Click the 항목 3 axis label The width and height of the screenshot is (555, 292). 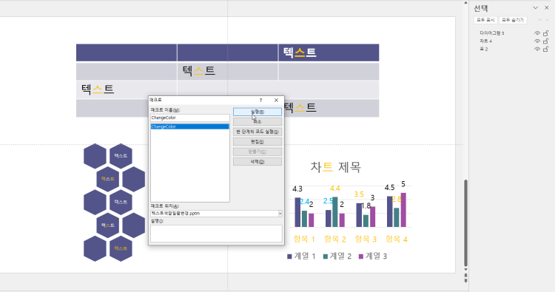point(366,240)
